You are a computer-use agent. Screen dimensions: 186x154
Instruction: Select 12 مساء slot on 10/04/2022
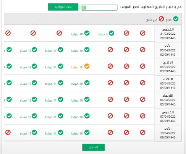click(x=29, y=133)
